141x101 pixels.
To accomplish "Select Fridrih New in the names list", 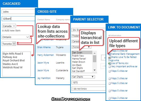I will [78, 56].
